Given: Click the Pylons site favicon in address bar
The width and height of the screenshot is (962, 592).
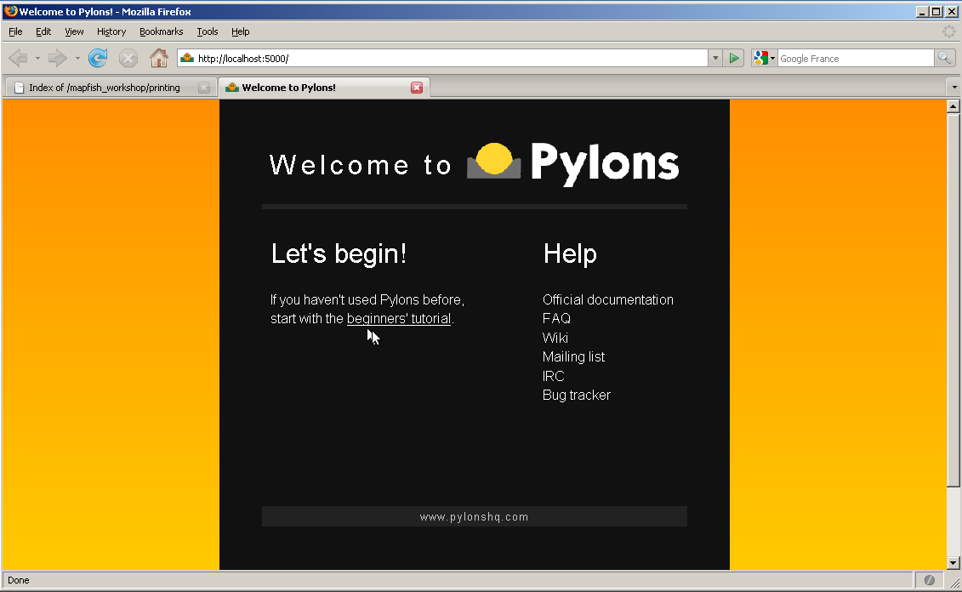Looking at the screenshot, I should tap(187, 59).
